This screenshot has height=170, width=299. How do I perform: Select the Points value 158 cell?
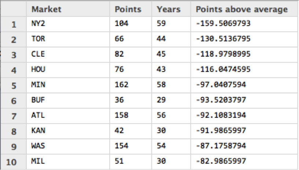pos(121,115)
